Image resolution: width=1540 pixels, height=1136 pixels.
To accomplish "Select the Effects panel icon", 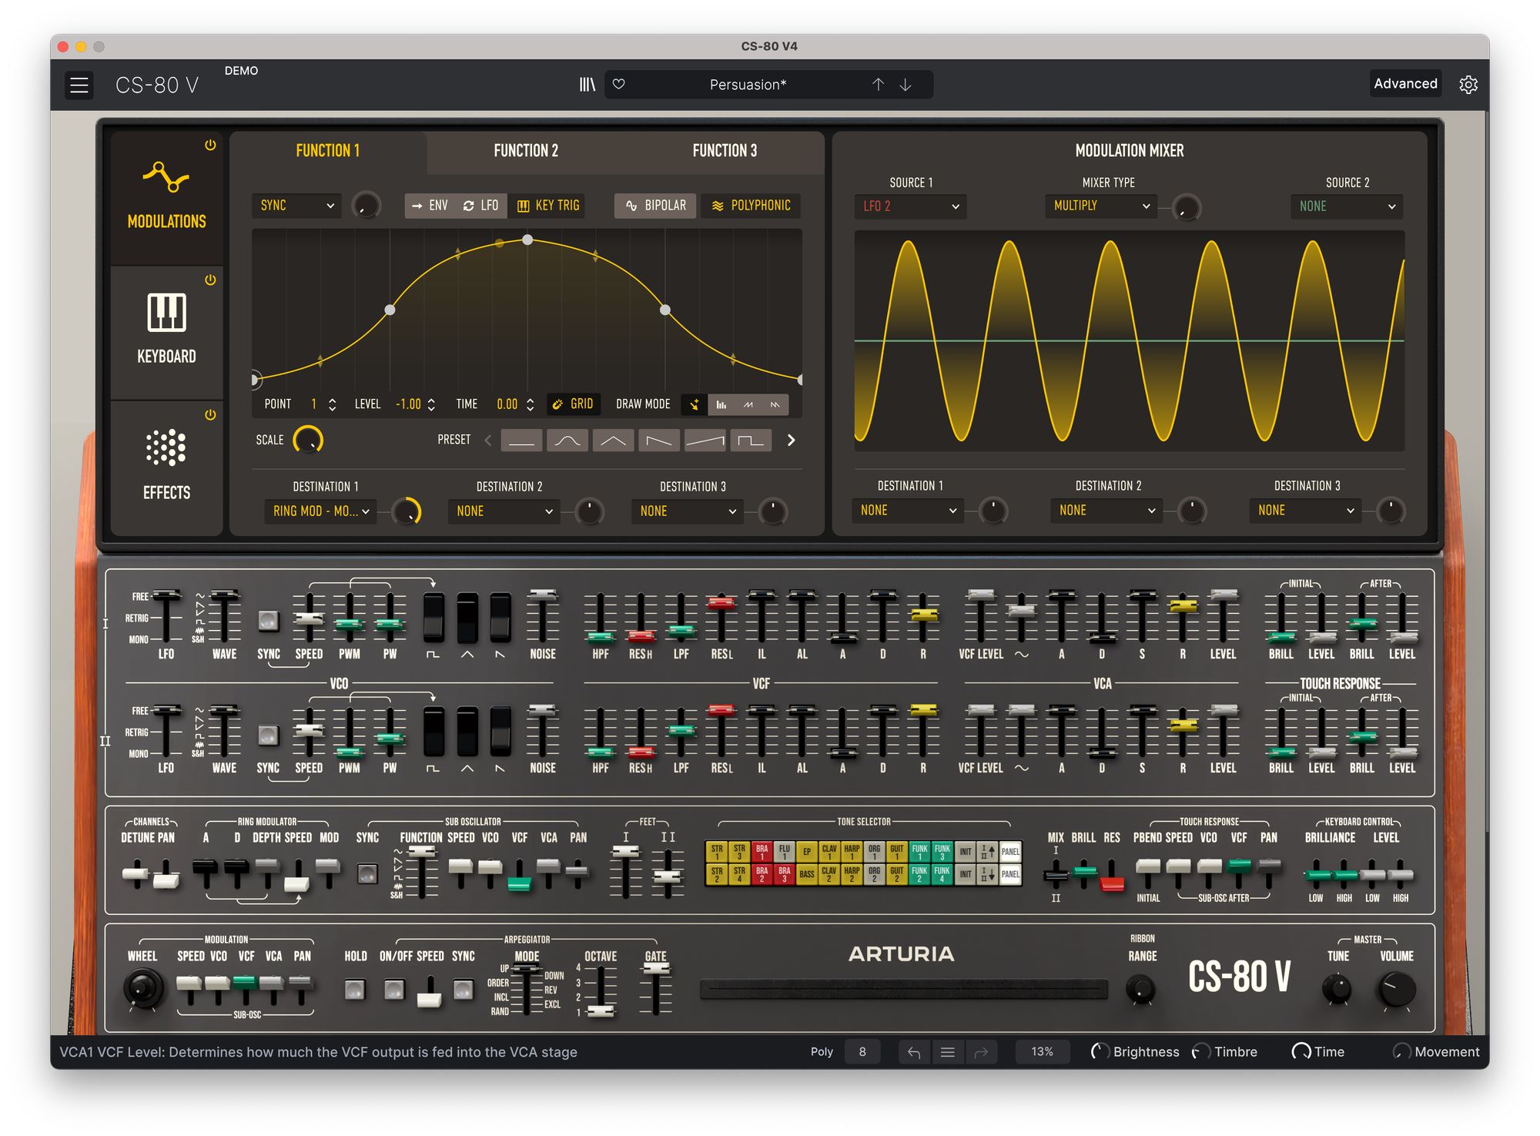I will 166,462.
